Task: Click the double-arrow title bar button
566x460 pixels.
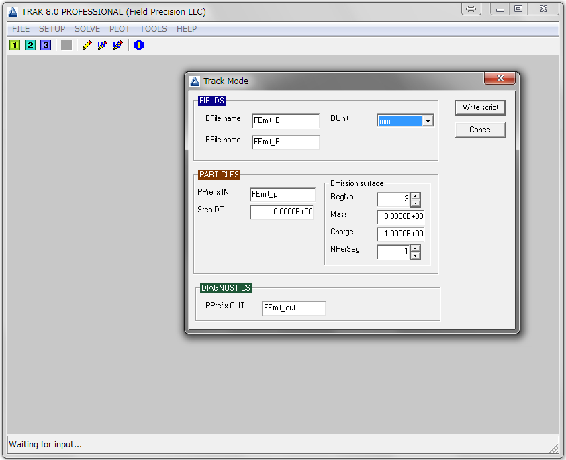Action: [x=471, y=9]
